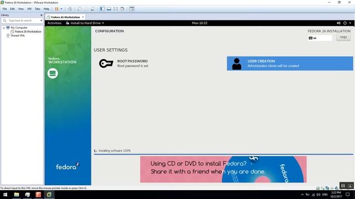Open the Edit menu

12,9
